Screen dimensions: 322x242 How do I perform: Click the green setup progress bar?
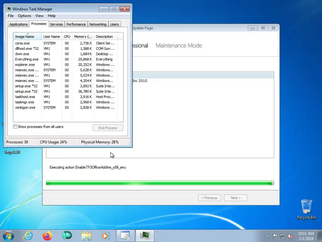160,183
